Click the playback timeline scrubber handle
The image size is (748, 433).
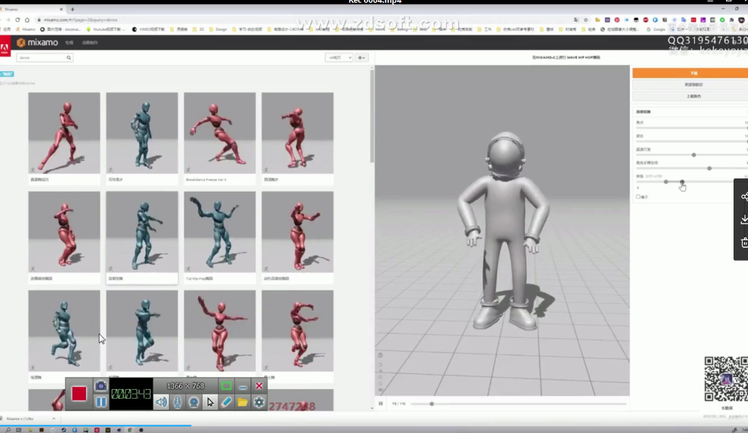(x=432, y=404)
